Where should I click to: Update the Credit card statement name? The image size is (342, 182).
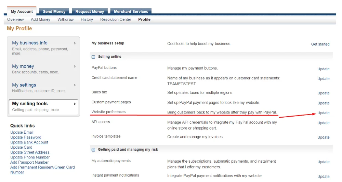point(323,79)
